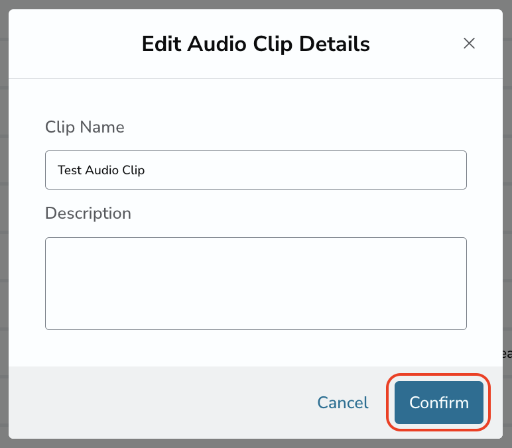This screenshot has width=512, height=448.
Task: Click the 'Edit Audio Clip Details' heading
Action: point(256,44)
